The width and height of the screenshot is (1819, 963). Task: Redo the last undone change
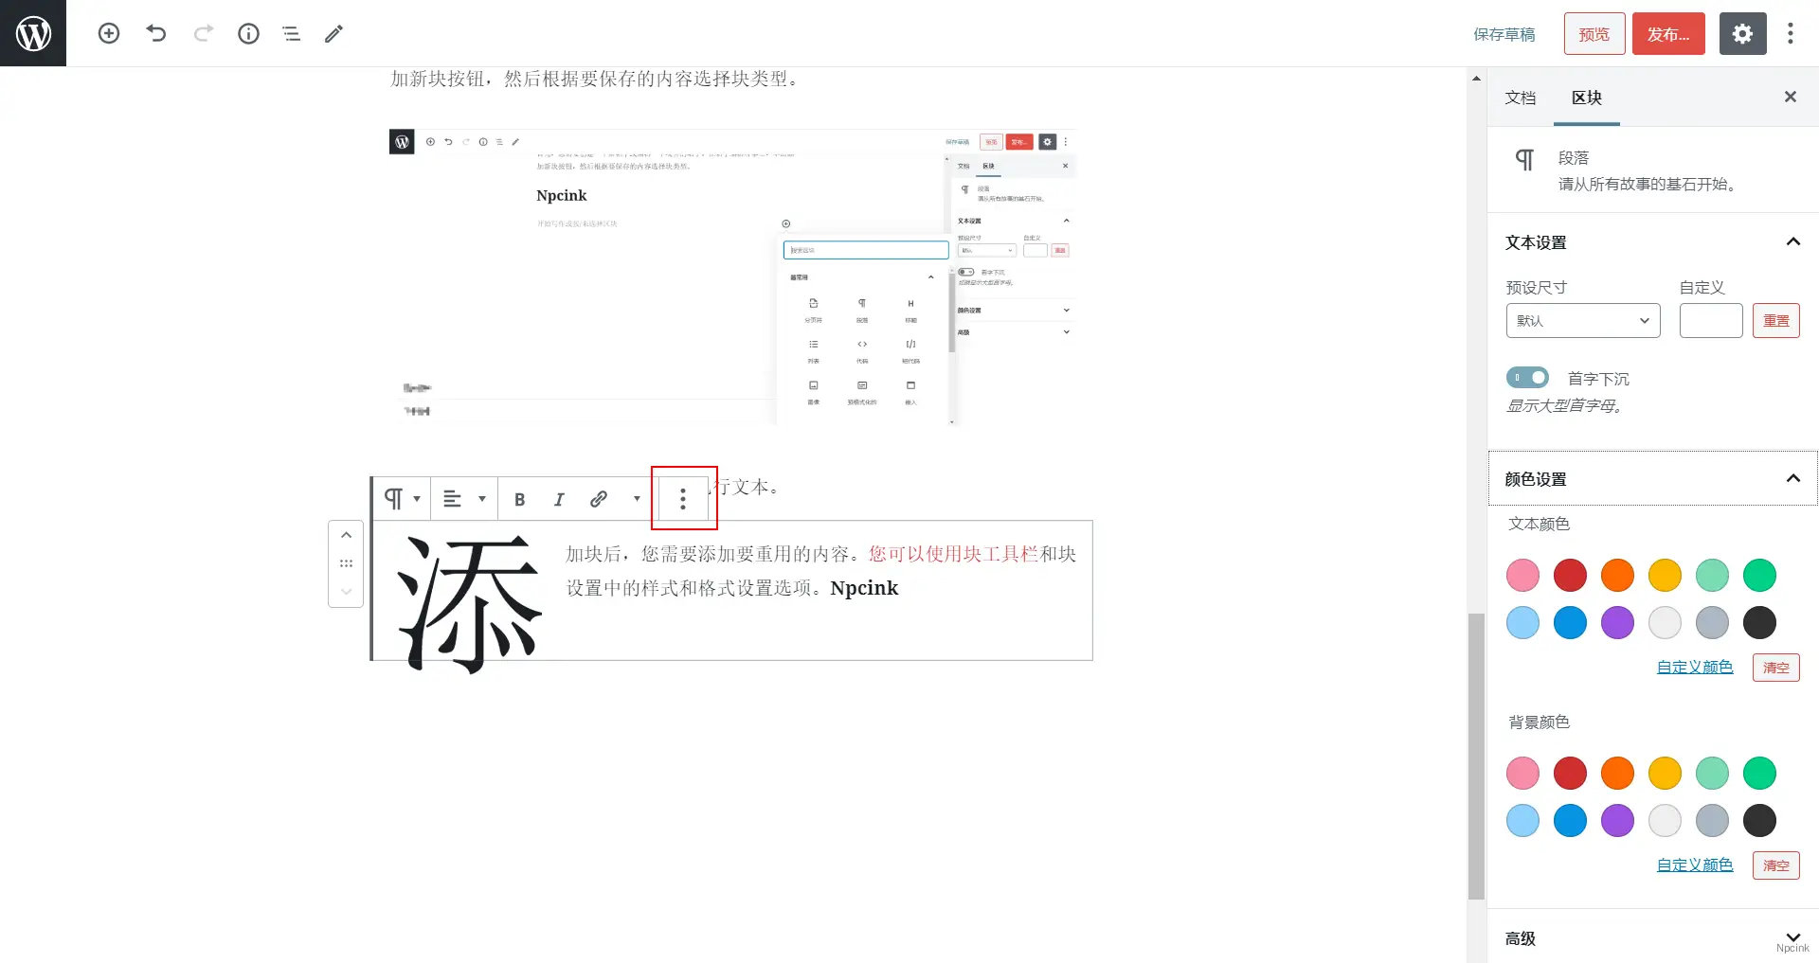(x=203, y=33)
